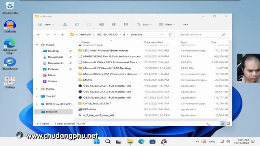Switch to details view in status bar
The image size is (260, 146).
pyautogui.click(x=223, y=123)
